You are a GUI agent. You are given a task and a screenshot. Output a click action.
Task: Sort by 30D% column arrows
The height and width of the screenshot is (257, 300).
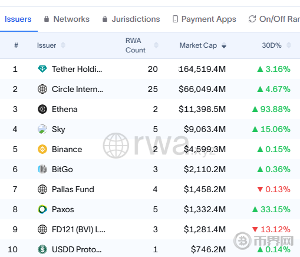(289, 45)
